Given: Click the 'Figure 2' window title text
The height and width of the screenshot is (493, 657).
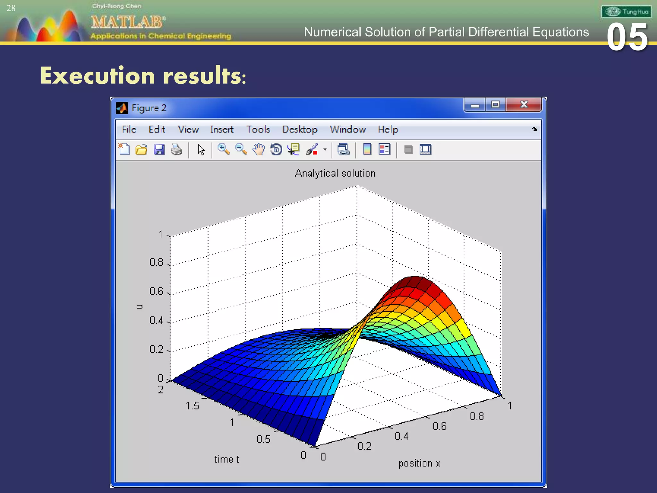Looking at the screenshot, I should 149,108.
